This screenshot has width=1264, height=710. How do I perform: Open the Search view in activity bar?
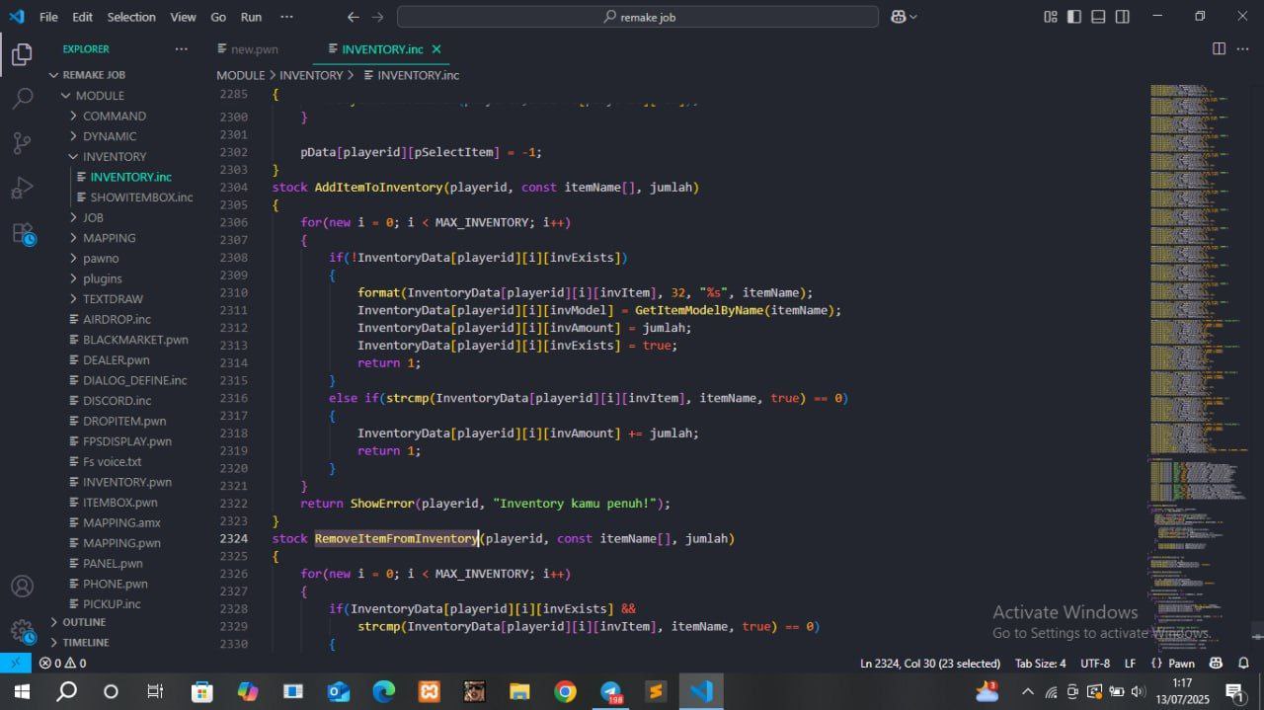[22, 99]
